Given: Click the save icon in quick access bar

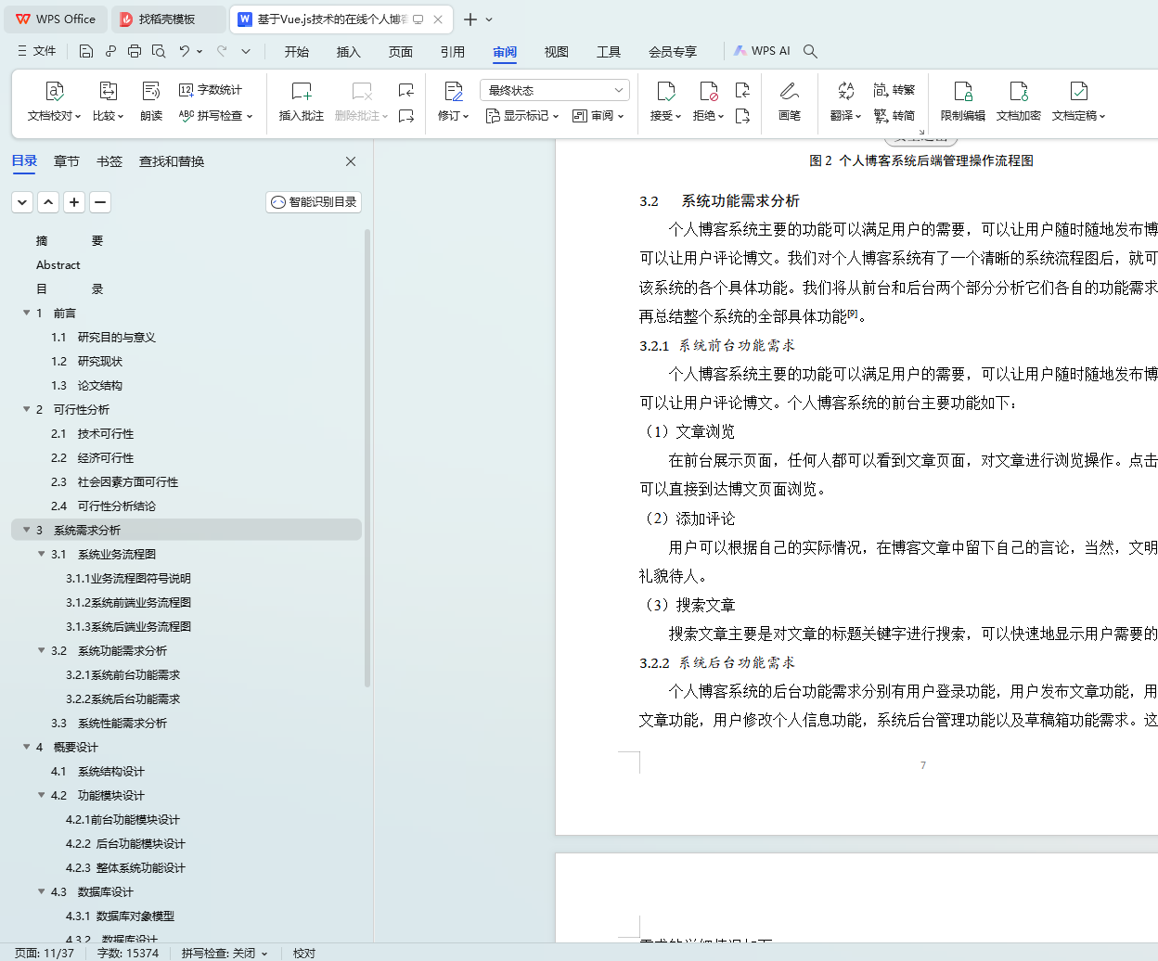Looking at the screenshot, I should [x=86, y=51].
